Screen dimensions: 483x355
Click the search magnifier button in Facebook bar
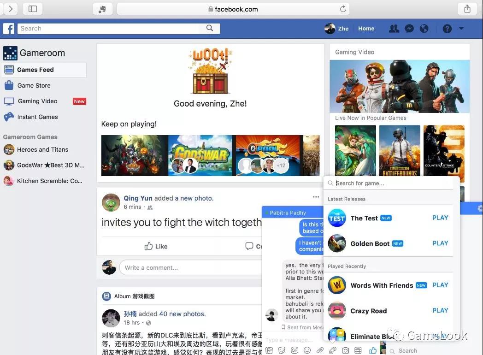(x=210, y=28)
